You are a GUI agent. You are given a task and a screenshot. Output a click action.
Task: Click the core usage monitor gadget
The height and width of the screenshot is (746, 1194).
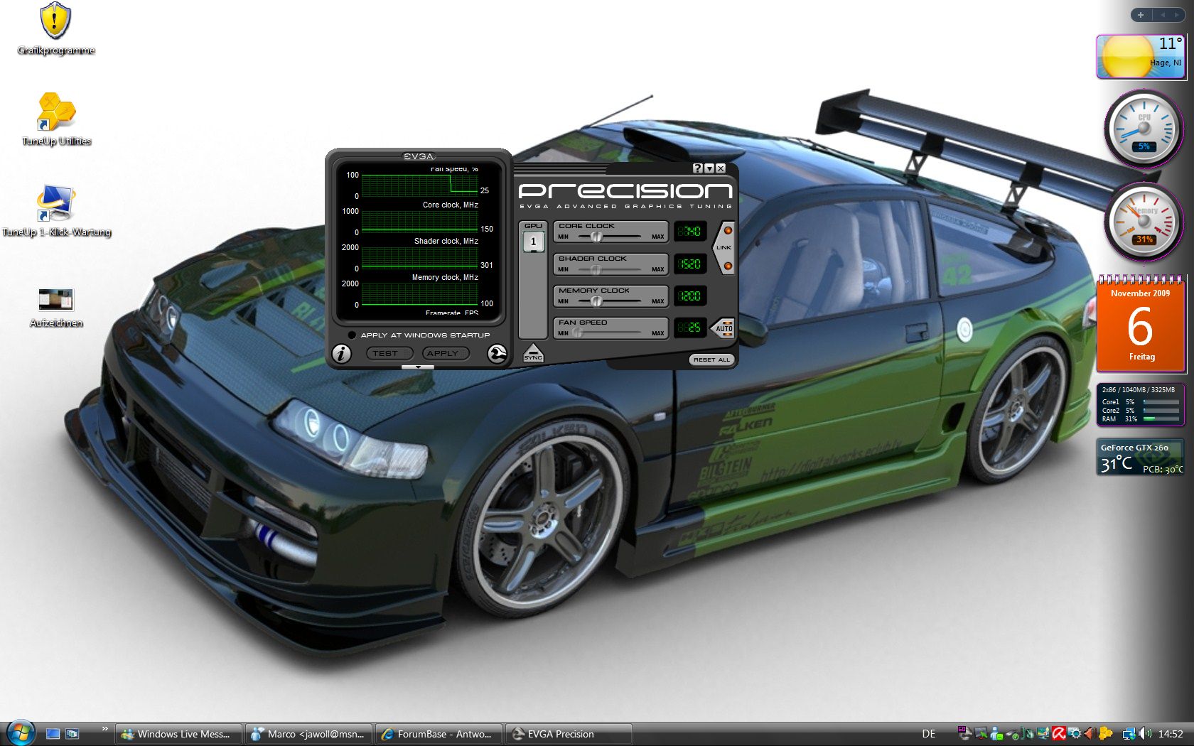coord(1141,405)
